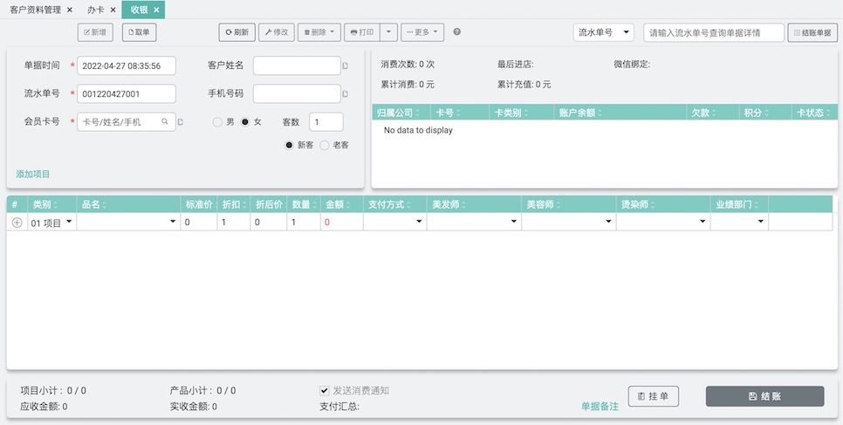The image size is (843, 425).
Task: Click the 修改 button
Action: pyautogui.click(x=277, y=32)
